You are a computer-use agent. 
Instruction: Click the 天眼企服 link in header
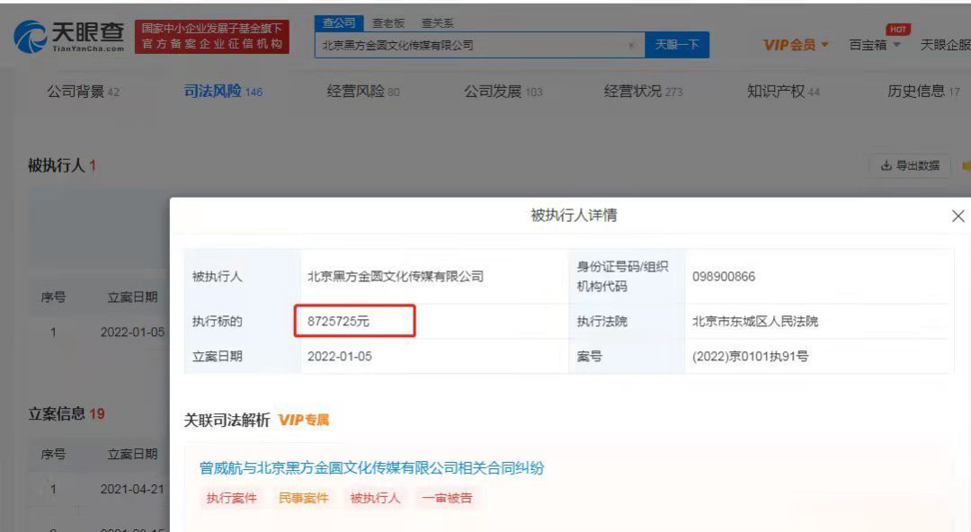945,45
